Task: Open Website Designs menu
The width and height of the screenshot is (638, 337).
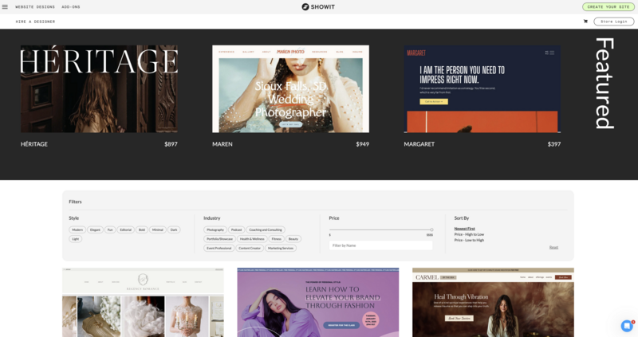Action: coord(35,7)
